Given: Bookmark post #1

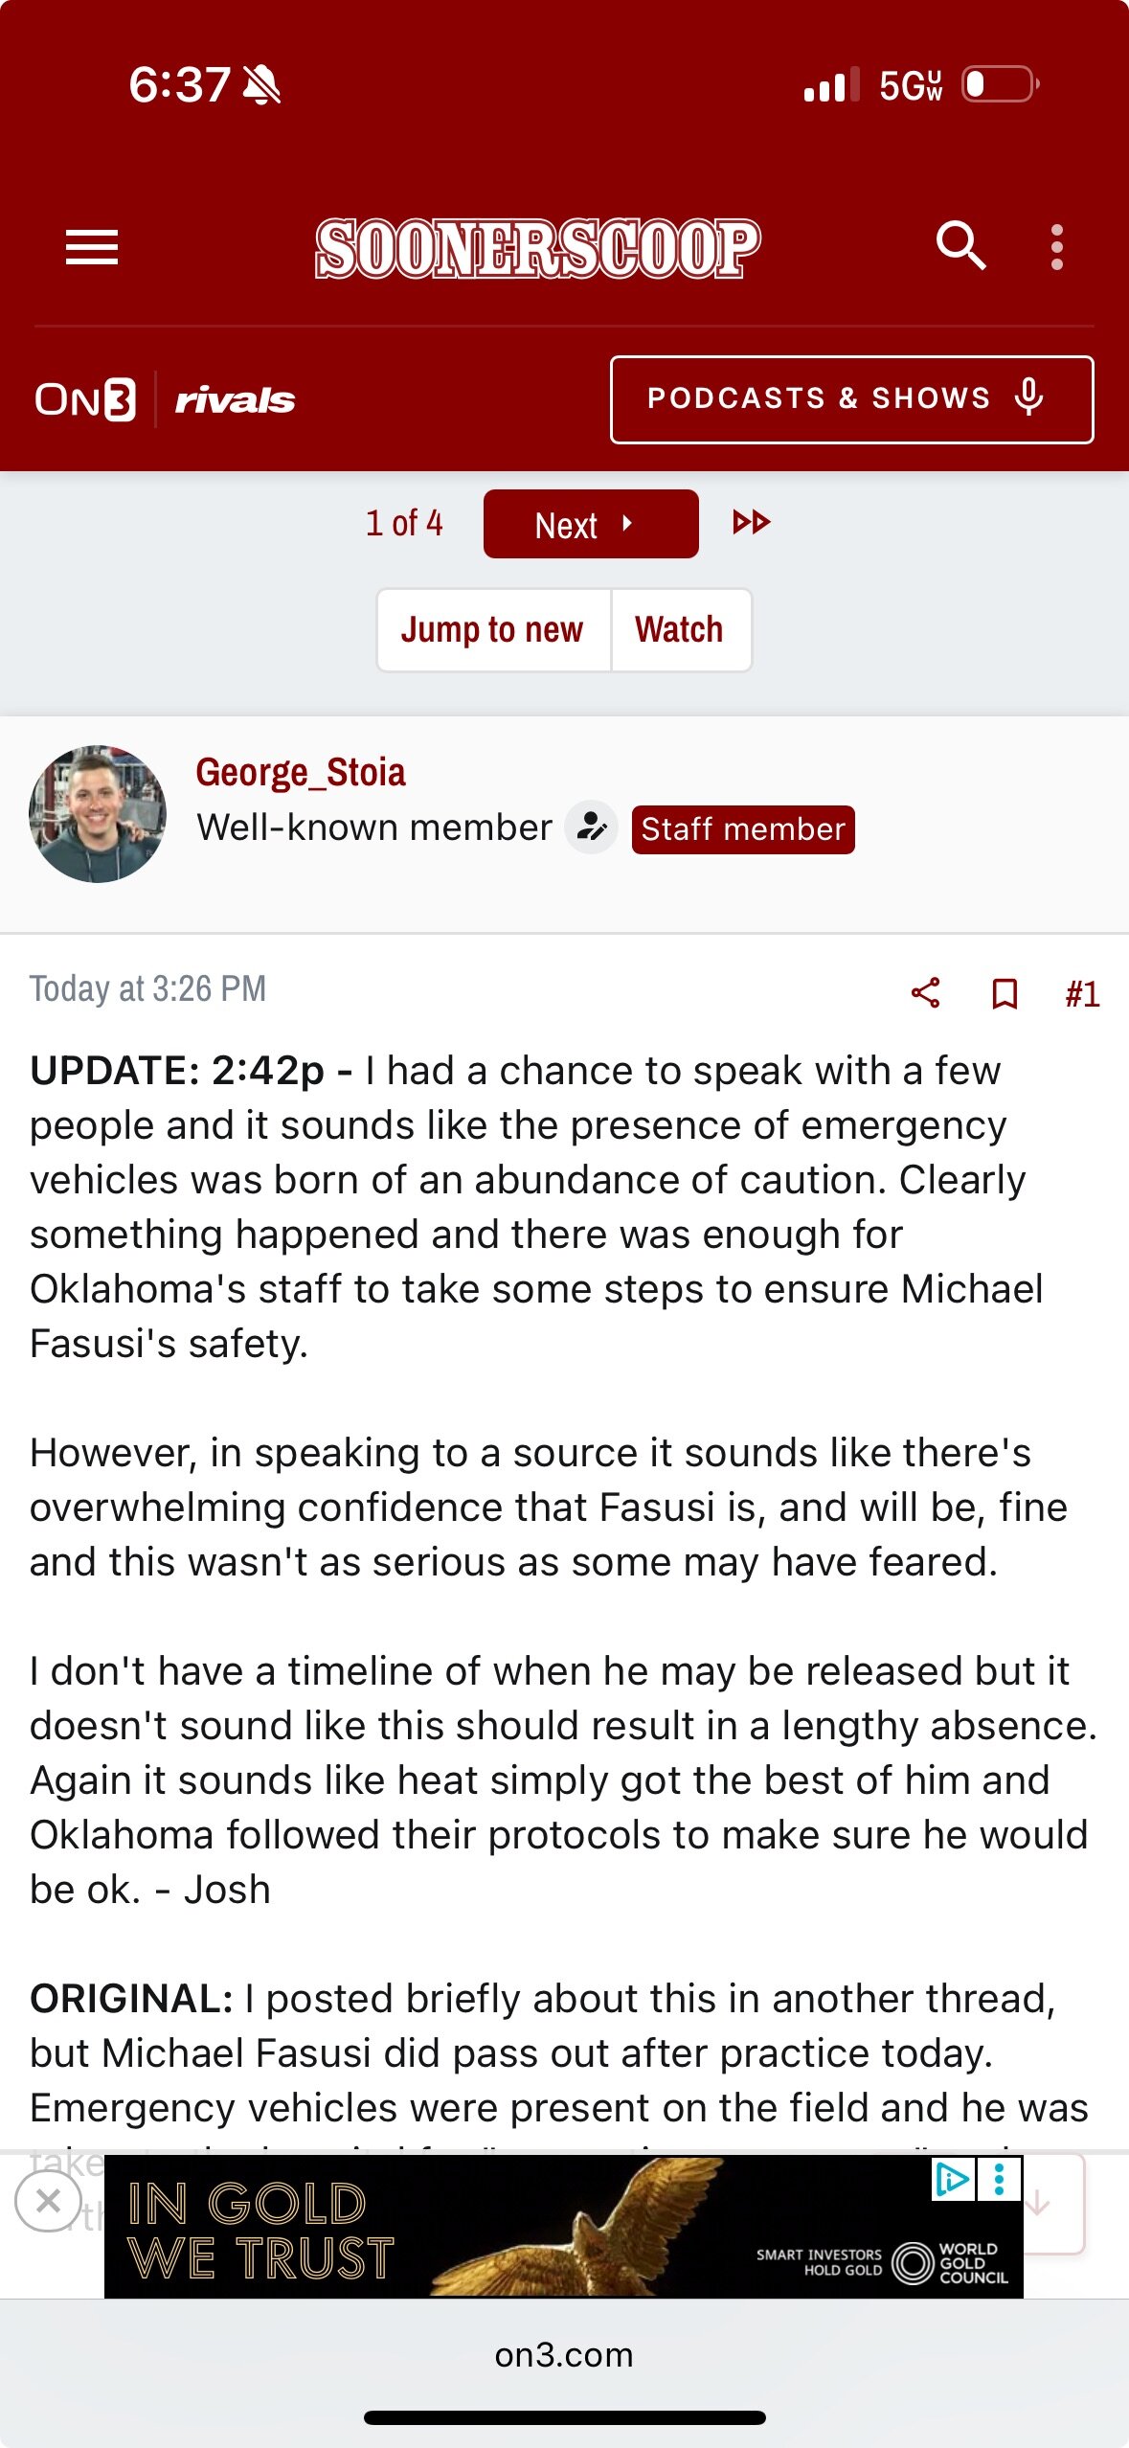Looking at the screenshot, I should (x=1004, y=993).
